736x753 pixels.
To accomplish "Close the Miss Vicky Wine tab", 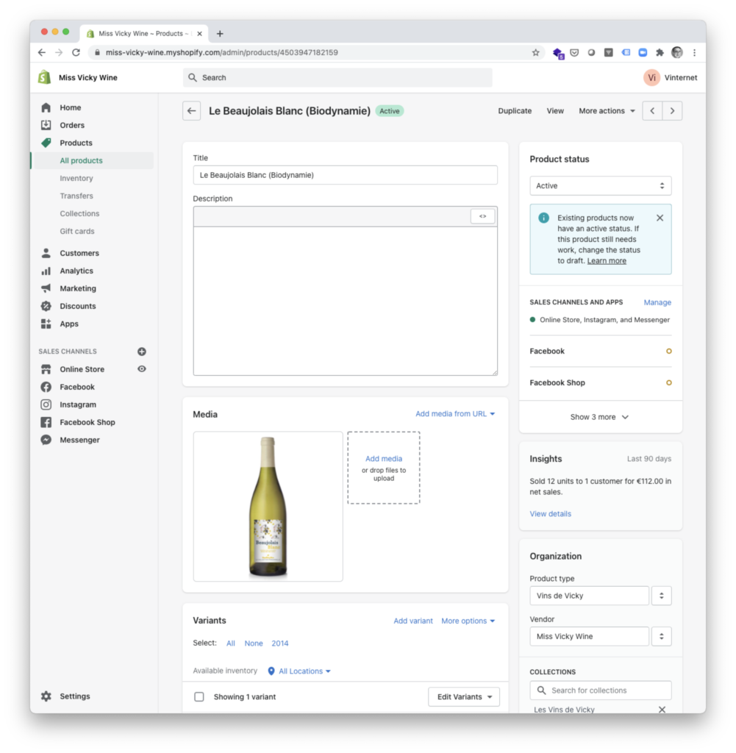I will pyautogui.click(x=199, y=34).
